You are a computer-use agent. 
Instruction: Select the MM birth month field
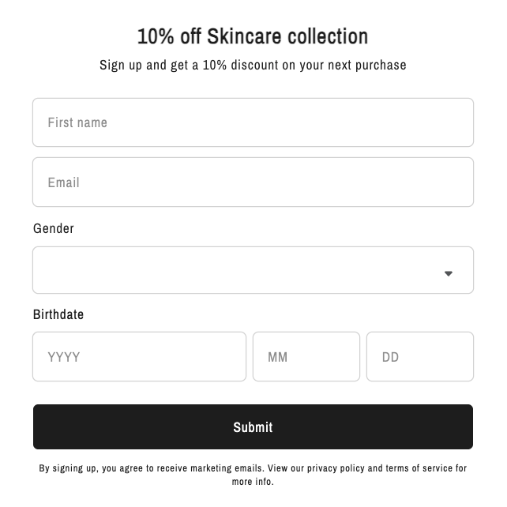pyautogui.click(x=306, y=357)
